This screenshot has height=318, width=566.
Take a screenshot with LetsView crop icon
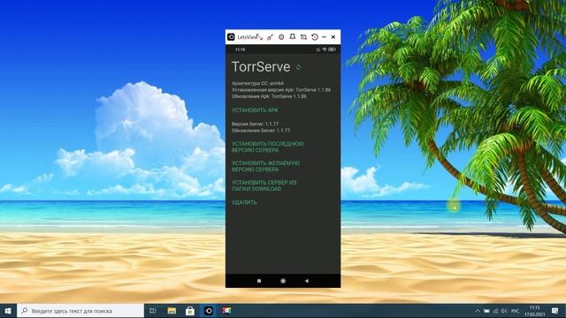pyautogui.click(x=303, y=37)
